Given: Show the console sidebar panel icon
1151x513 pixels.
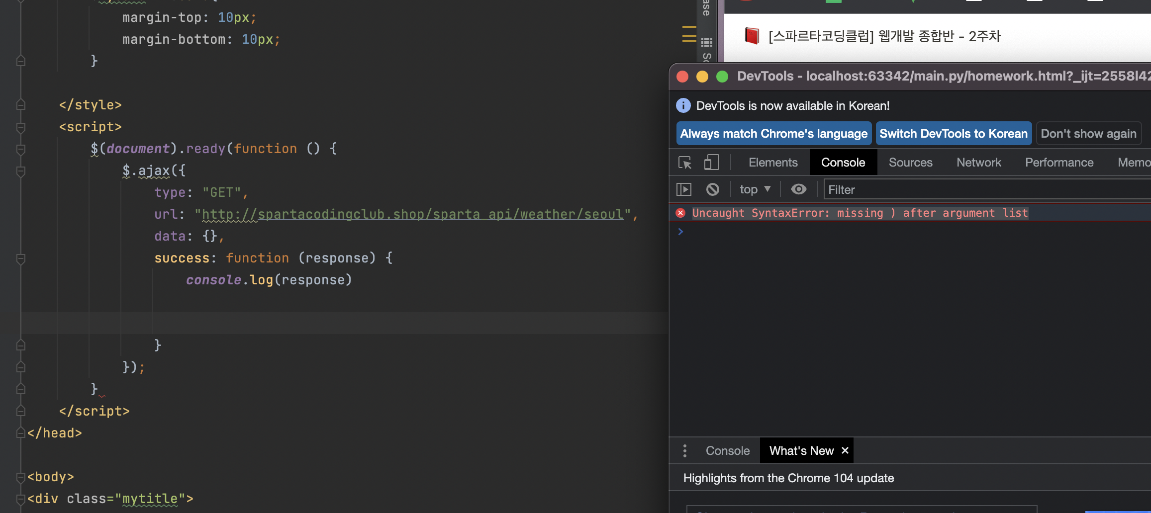Looking at the screenshot, I should 684,189.
